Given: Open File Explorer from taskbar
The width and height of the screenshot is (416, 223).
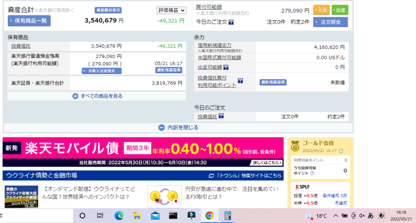Looking at the screenshot, I should coord(137,216).
